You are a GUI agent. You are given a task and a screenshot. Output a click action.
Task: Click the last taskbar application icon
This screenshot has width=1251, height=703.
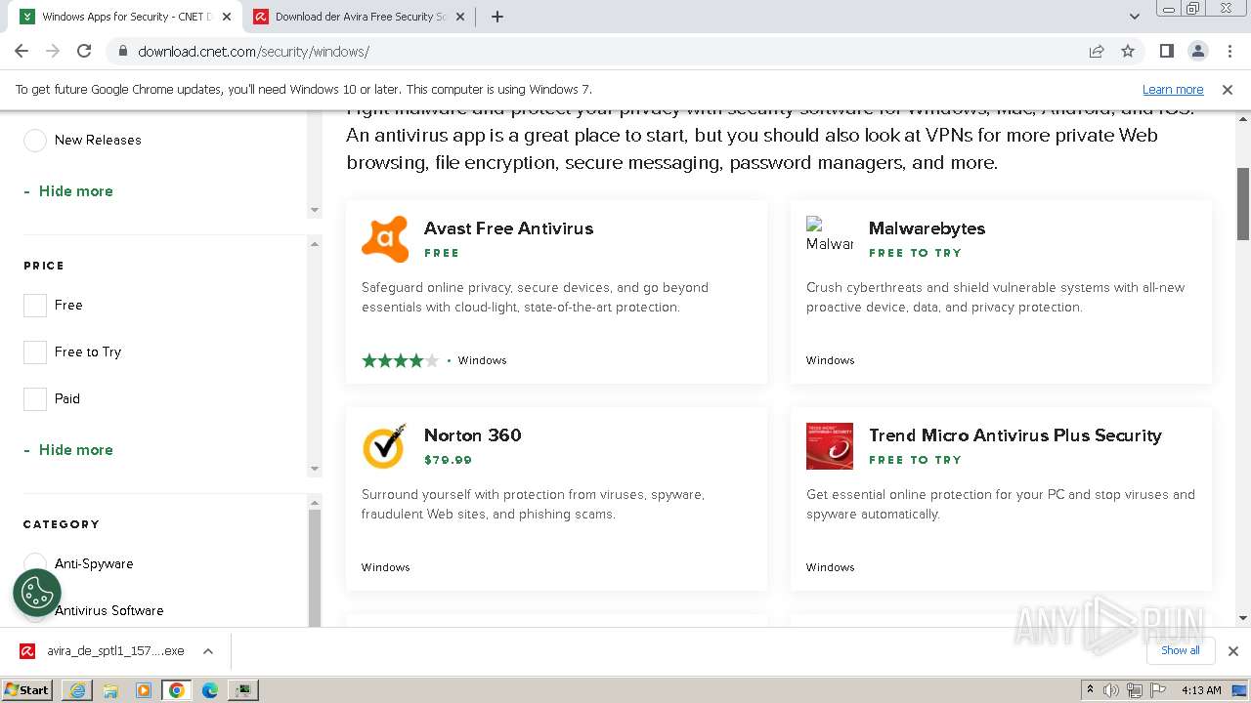pos(242,690)
